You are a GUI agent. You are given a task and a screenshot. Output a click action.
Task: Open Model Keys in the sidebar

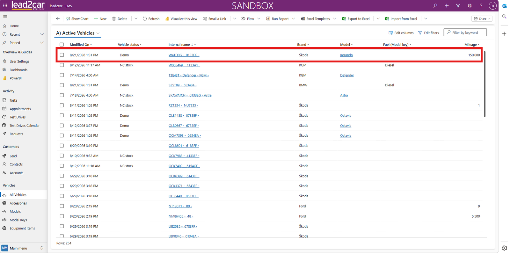pos(18,220)
